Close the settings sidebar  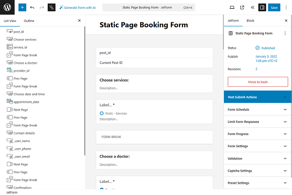(x=286, y=20)
